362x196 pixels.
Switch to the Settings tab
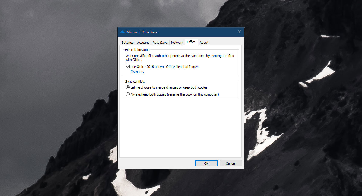(128, 43)
